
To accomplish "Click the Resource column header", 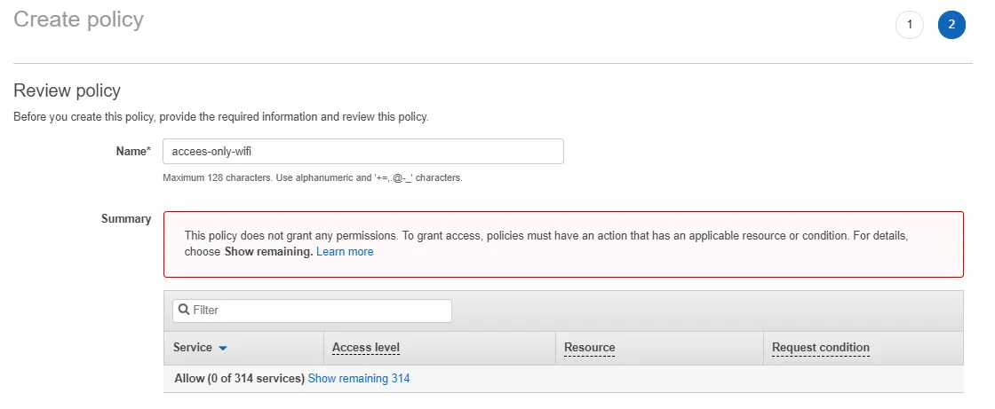I will point(589,348).
